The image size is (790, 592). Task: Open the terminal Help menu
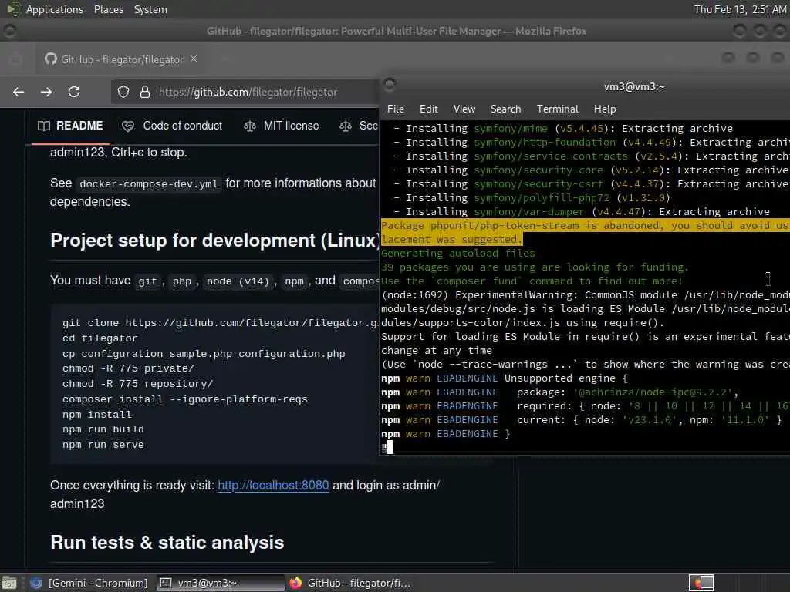pos(605,109)
